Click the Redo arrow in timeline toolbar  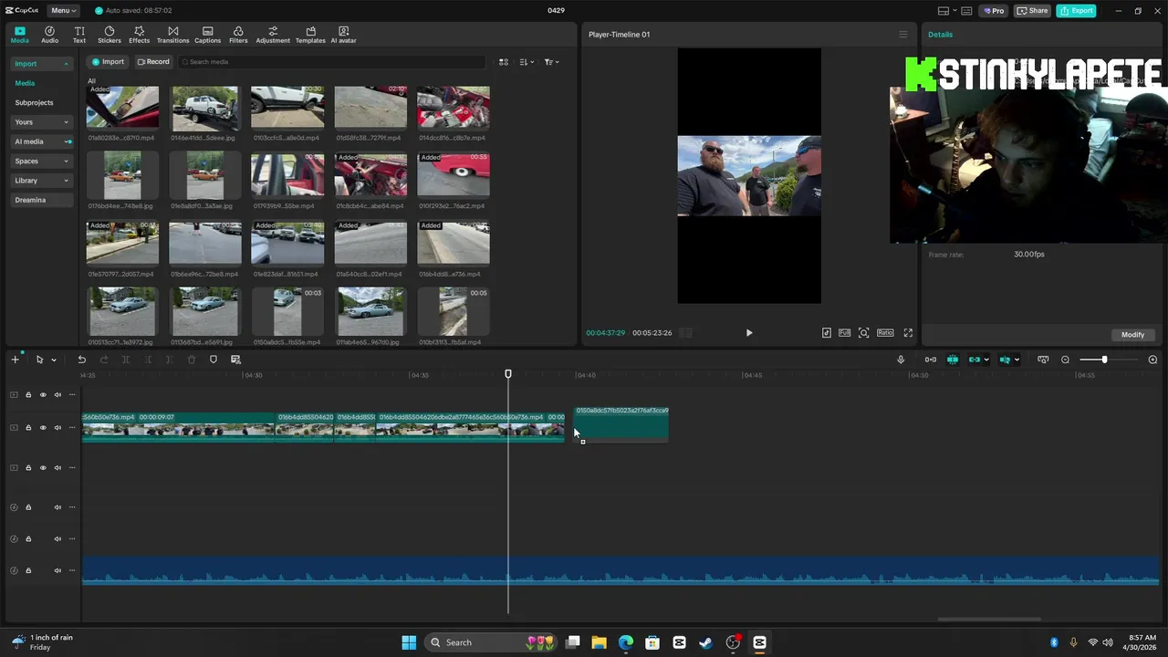pos(104,360)
